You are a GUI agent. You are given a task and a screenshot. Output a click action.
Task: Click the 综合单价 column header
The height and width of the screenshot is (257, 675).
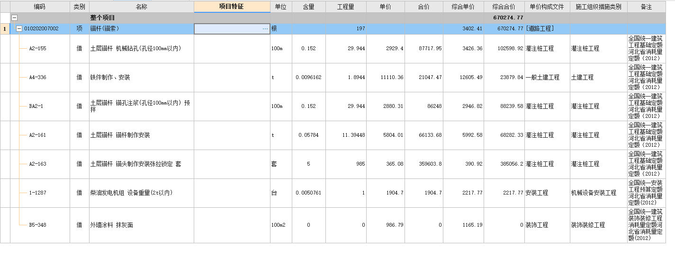tap(464, 7)
